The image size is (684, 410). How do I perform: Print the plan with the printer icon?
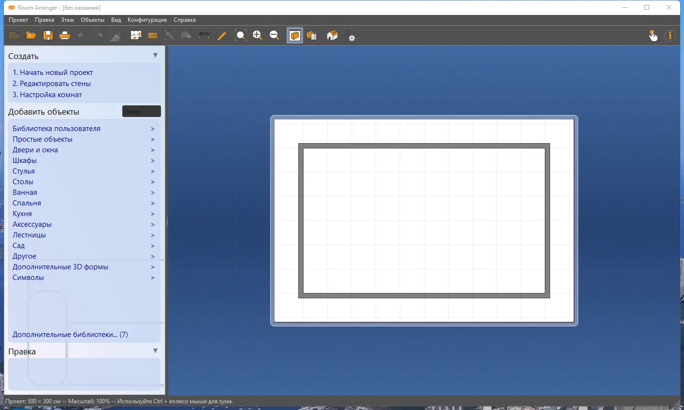pyautogui.click(x=65, y=36)
